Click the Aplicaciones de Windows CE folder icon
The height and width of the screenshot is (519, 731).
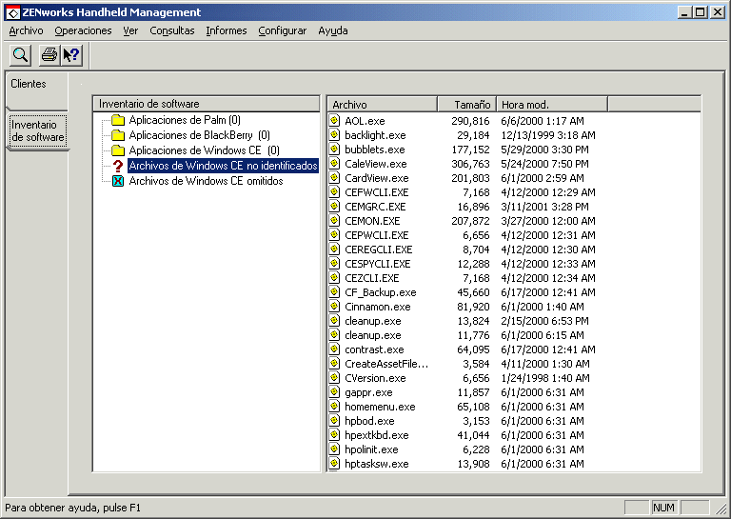(118, 150)
